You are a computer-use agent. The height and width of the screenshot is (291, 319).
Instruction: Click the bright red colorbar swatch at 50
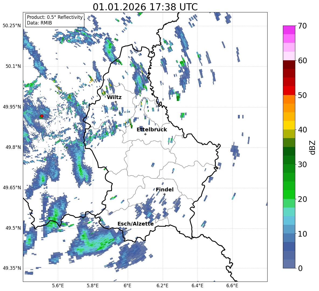pyautogui.click(x=289, y=91)
